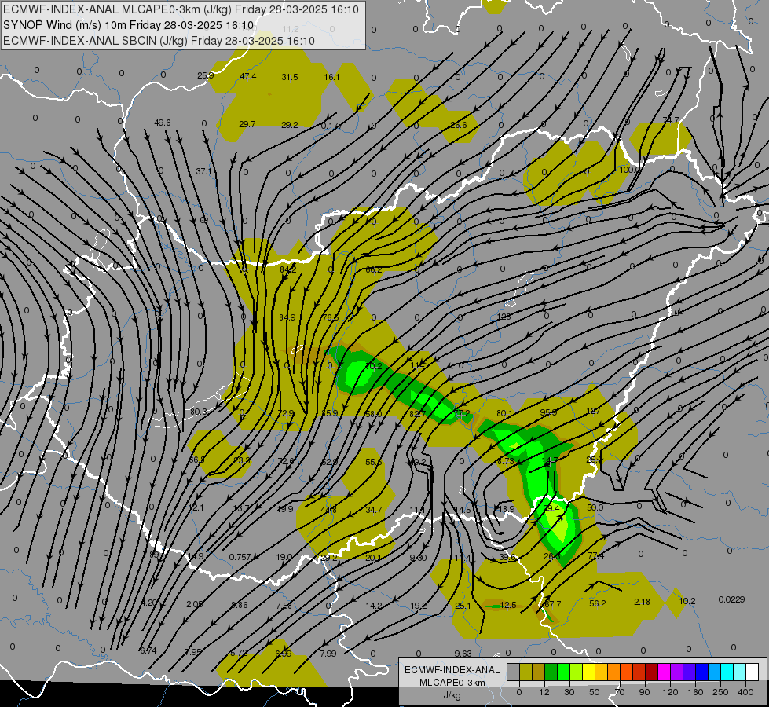769x707 pixels.
Task: Click the map value 74.7
Action: tap(671, 120)
